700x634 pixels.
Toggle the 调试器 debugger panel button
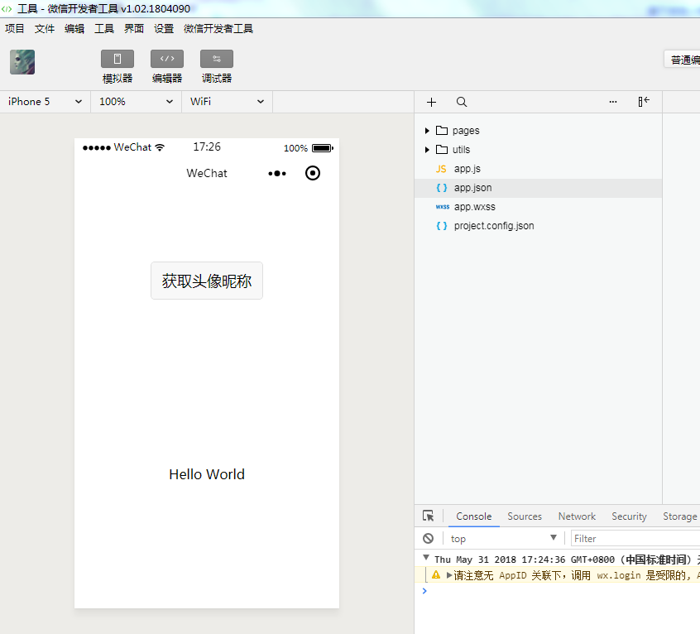point(217,59)
